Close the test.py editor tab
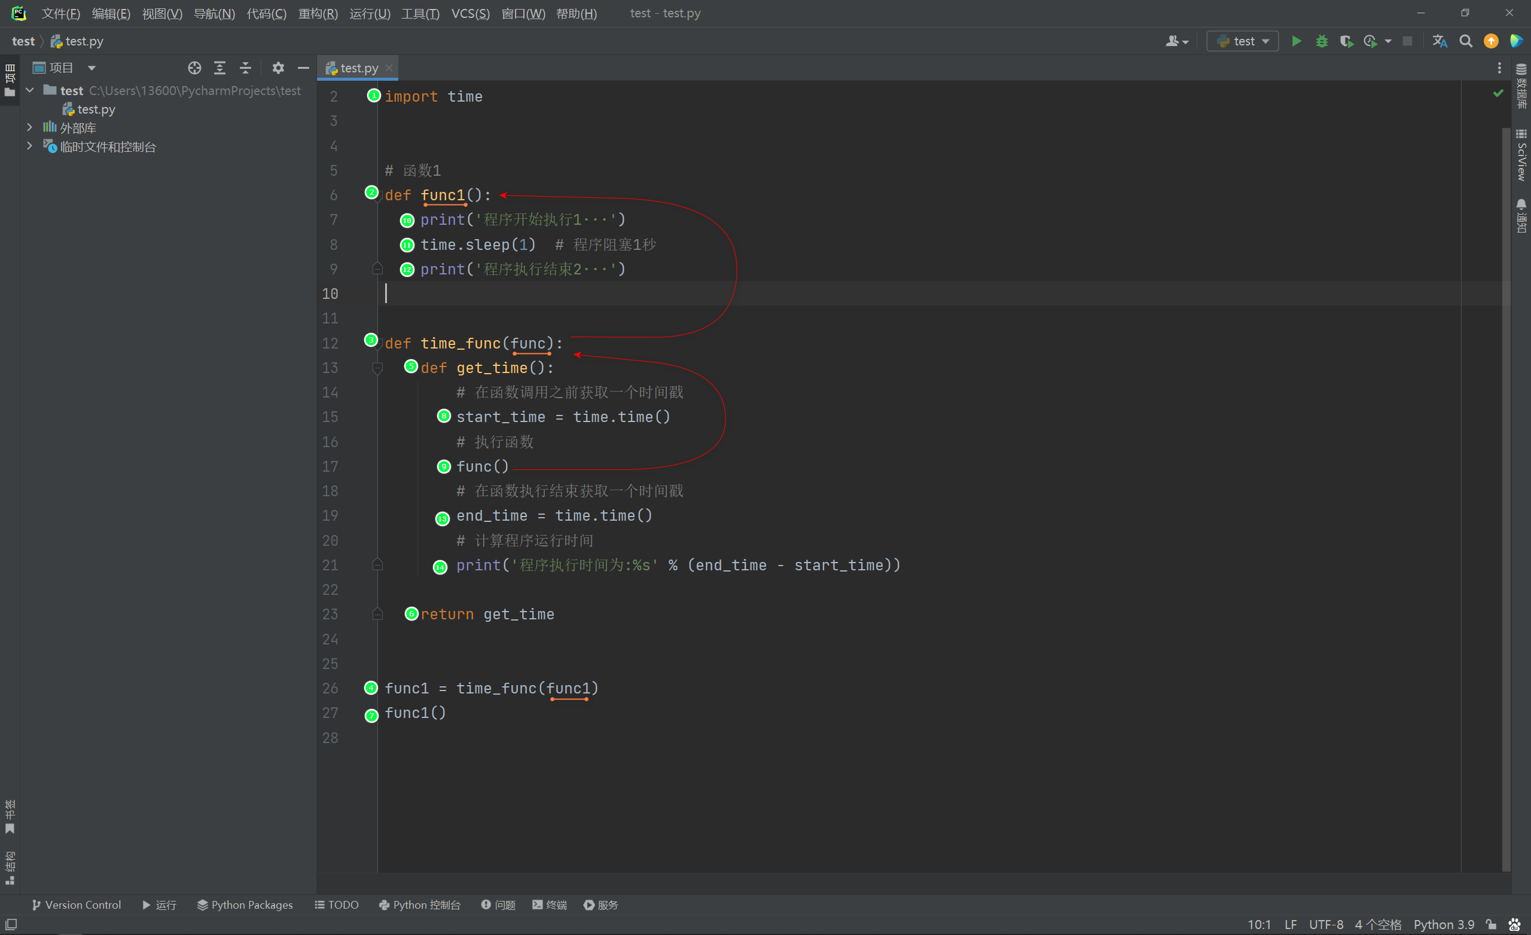1531x935 pixels. 389,68
